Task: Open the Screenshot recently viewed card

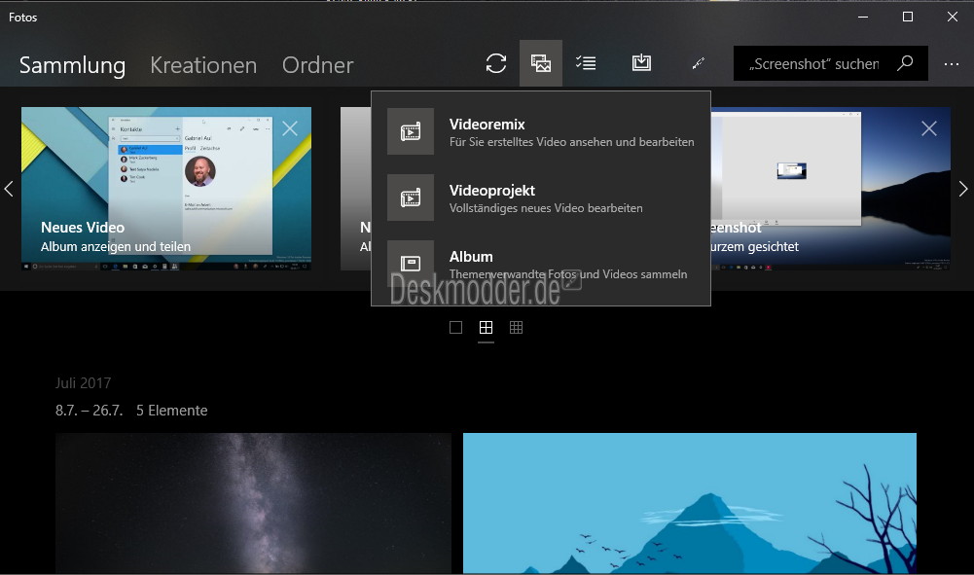Action: click(x=831, y=189)
